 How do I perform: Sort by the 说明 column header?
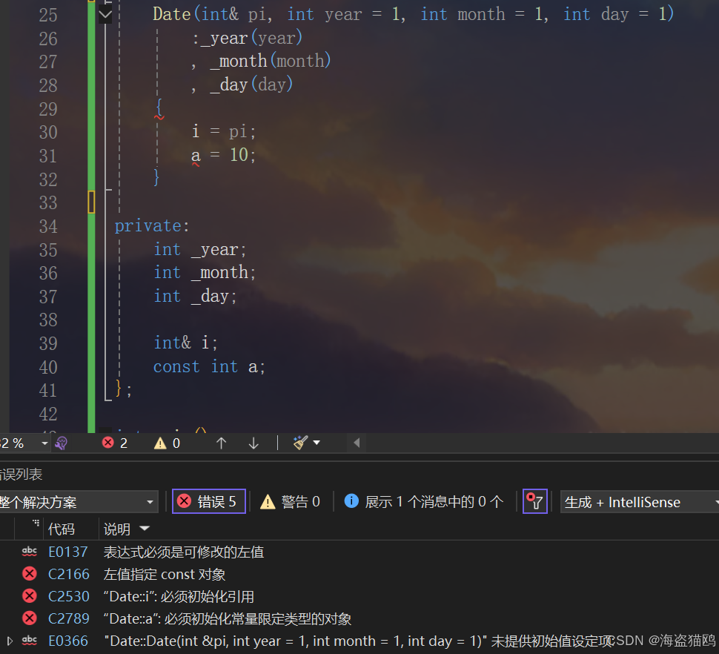pos(117,529)
